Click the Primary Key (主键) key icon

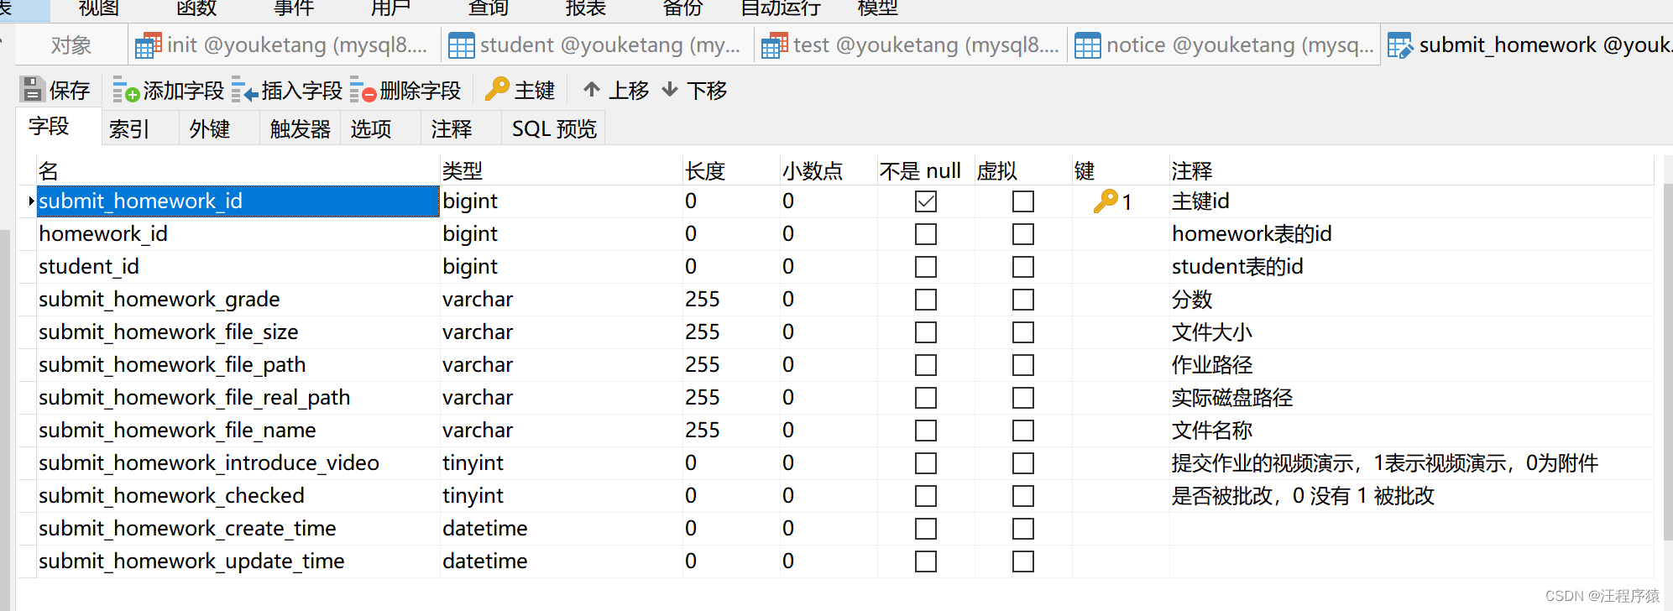point(497,88)
